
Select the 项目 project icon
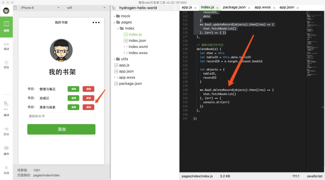[6, 64]
